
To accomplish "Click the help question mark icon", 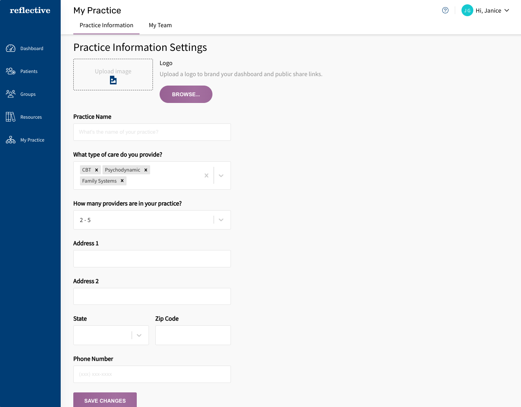I will 445,11.
